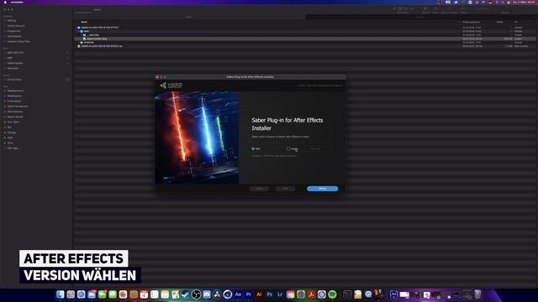Expand the __MACOSX folder
The height and width of the screenshot is (302, 538).
(82, 35)
